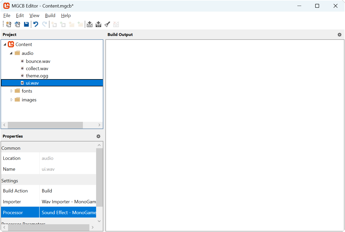Rebuild all content with the Rebuild toolbar icon
The width and height of the screenshot is (345, 232).
98,24
